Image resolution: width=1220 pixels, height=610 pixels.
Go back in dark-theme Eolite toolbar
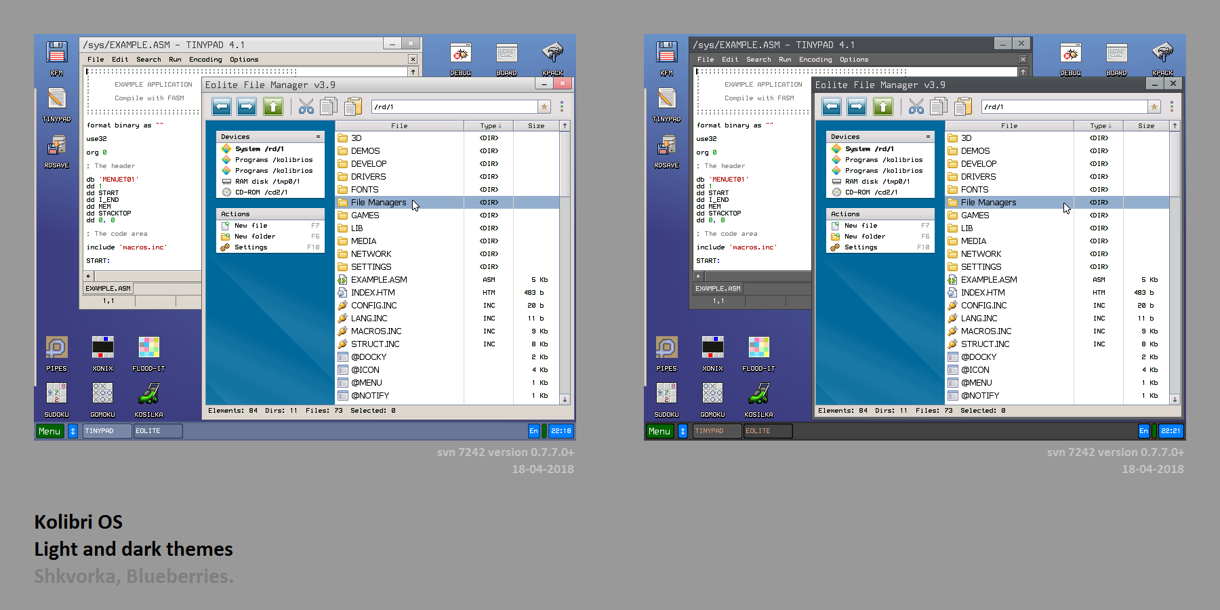click(x=832, y=106)
